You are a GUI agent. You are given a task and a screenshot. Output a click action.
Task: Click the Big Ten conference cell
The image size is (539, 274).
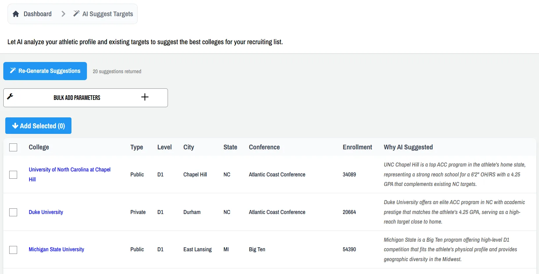tap(257, 249)
